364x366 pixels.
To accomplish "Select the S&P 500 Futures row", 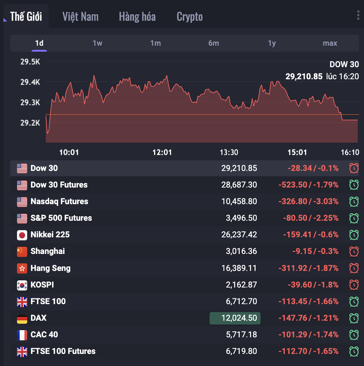I will click(61, 218).
